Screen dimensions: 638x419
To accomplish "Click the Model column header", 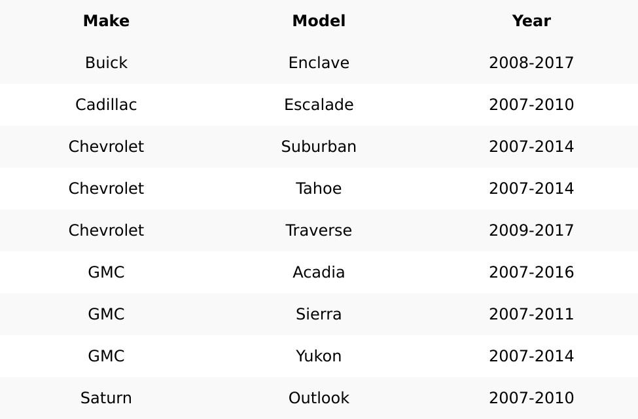I will [x=319, y=21].
